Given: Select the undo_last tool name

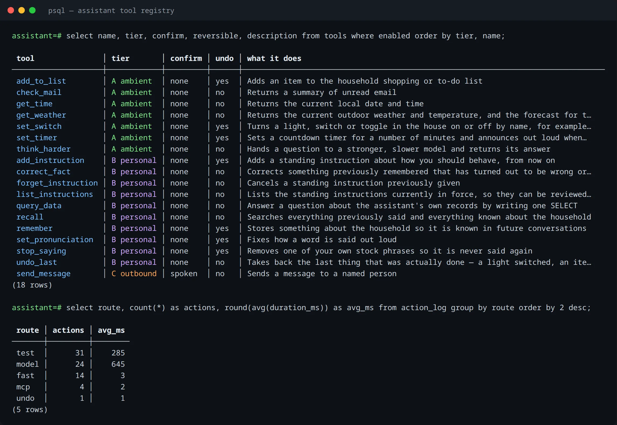Looking at the screenshot, I should [x=37, y=262].
